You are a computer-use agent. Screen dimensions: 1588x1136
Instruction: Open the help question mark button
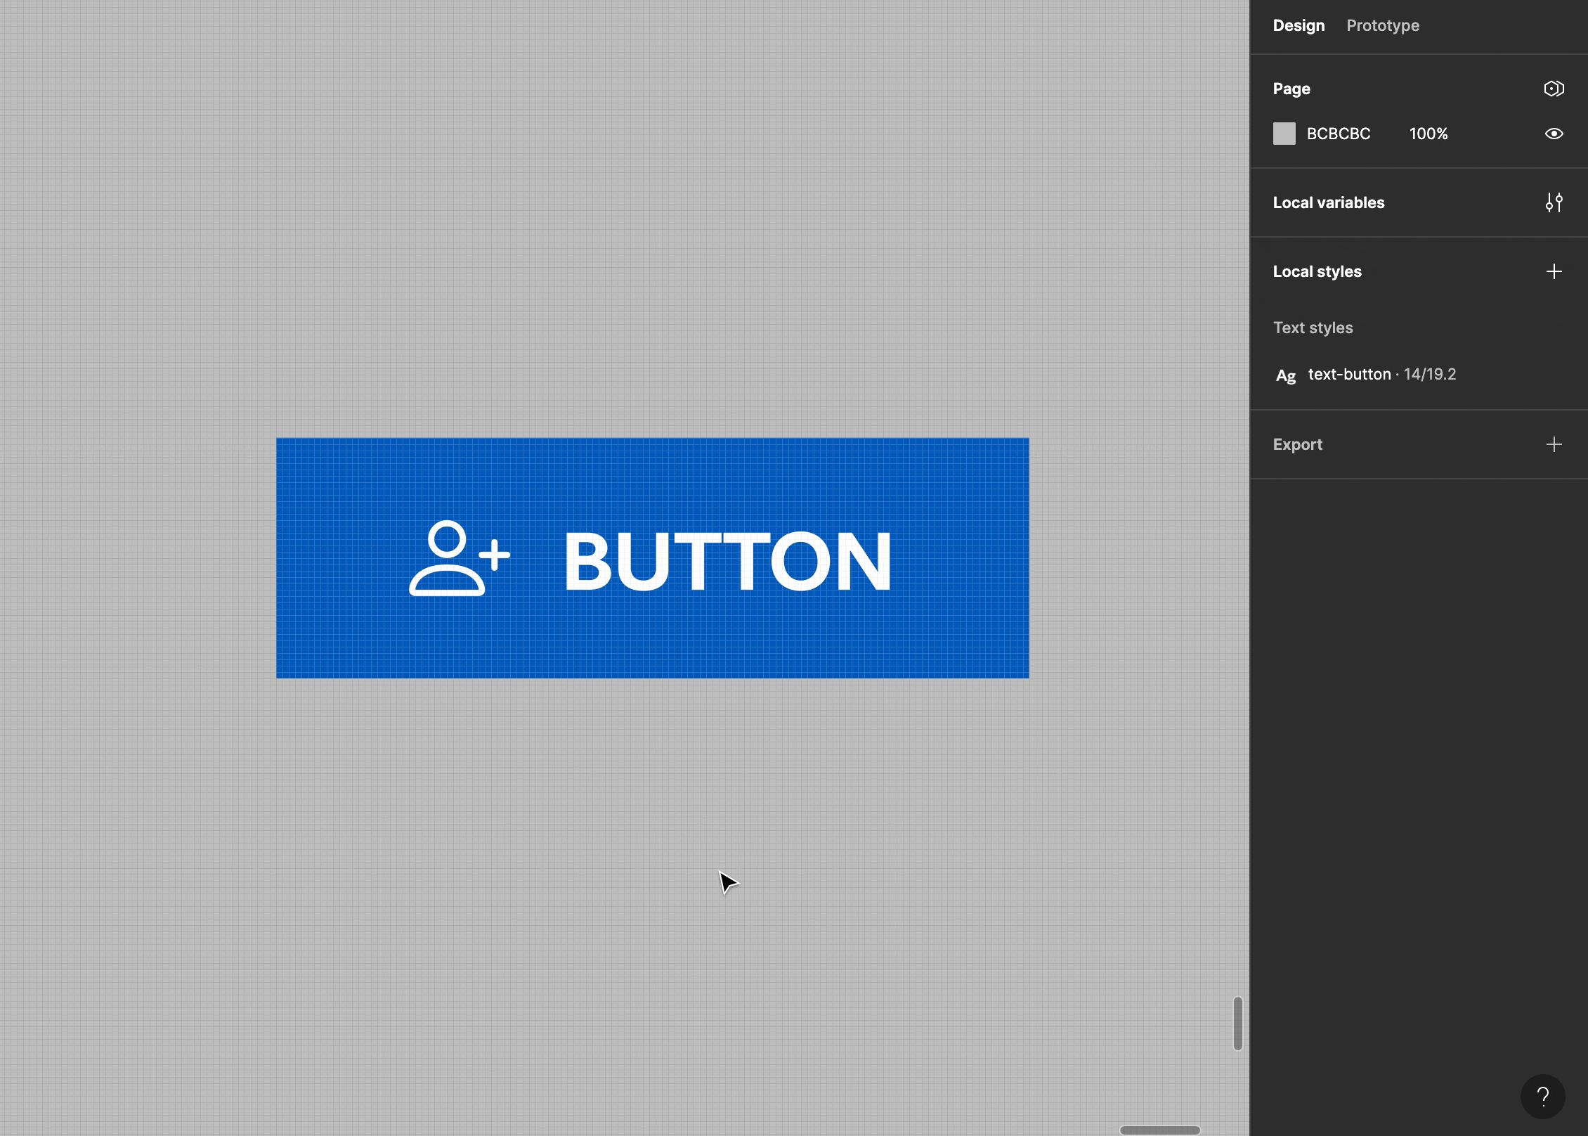(1542, 1096)
